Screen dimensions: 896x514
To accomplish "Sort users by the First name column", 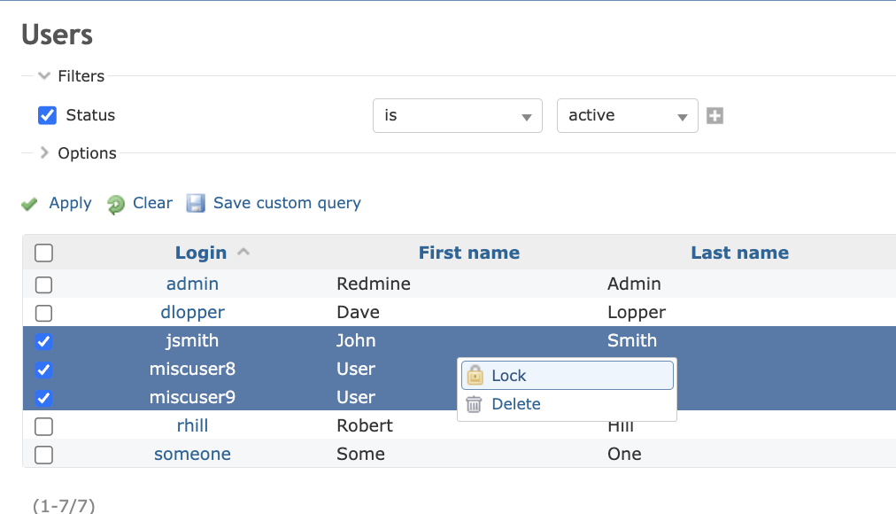I will (469, 253).
